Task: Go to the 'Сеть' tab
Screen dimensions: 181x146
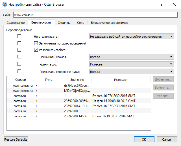Action: click(x=81, y=23)
